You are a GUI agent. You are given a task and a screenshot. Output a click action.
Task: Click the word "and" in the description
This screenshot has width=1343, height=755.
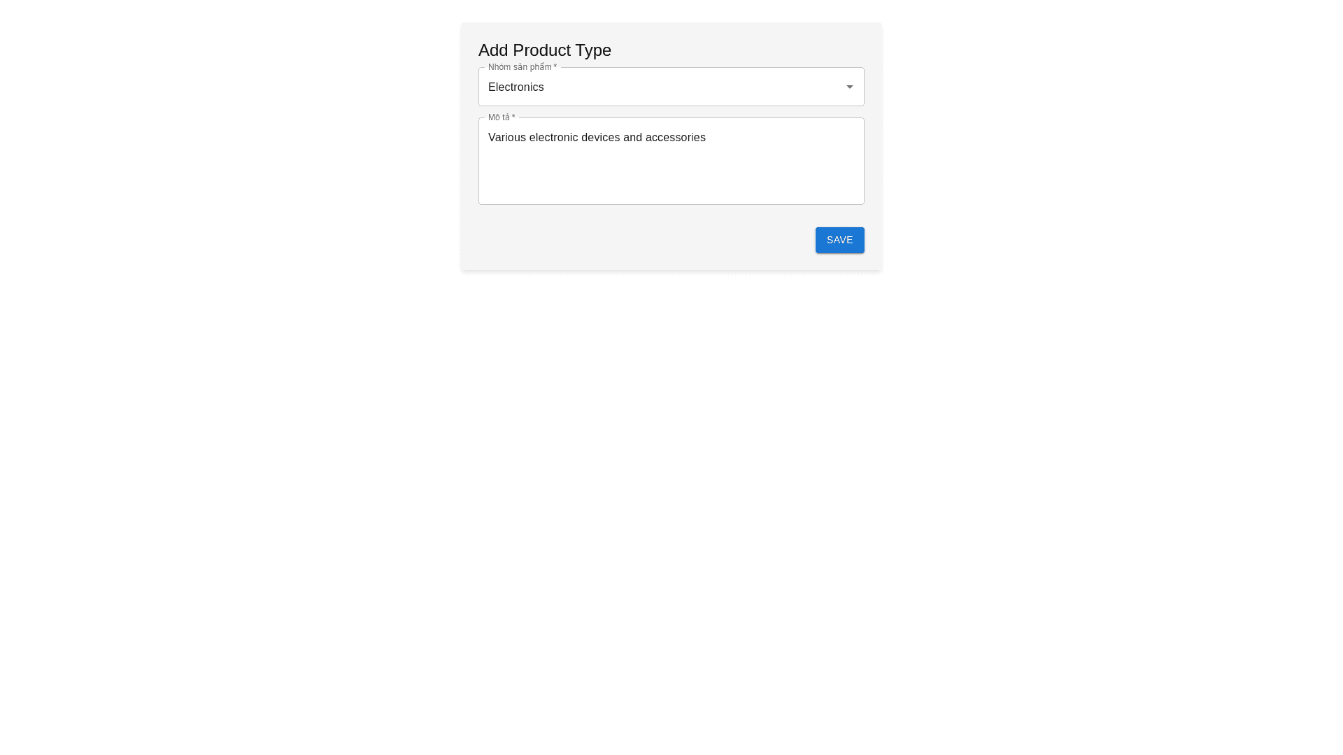(632, 138)
